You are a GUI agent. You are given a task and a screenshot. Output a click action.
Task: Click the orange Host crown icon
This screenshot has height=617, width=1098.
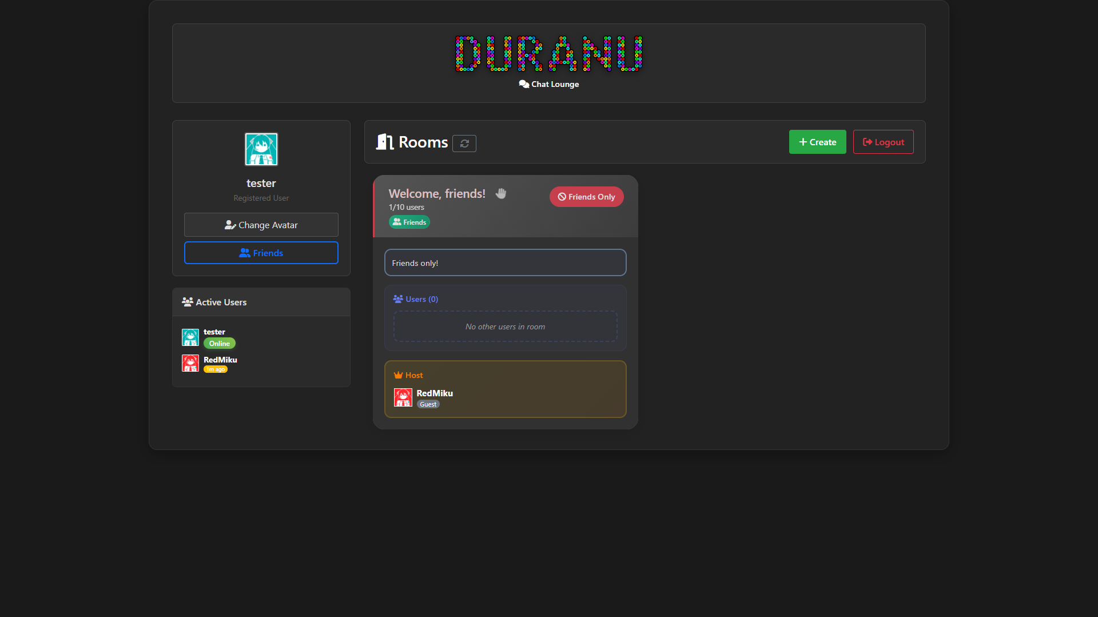point(398,375)
